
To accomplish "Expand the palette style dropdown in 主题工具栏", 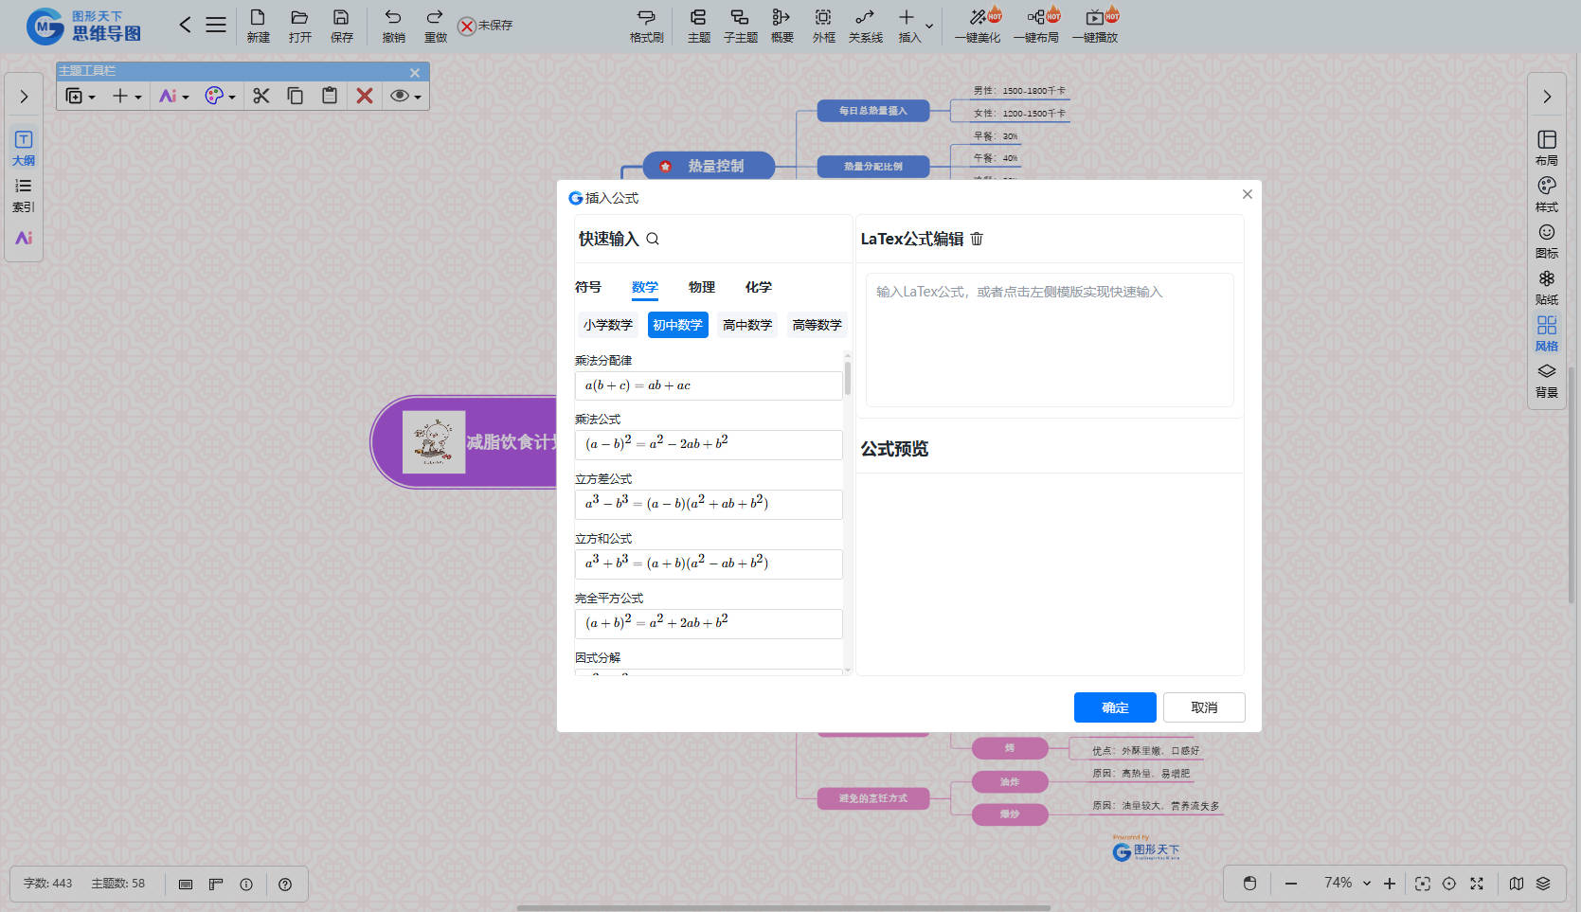I will pos(232,97).
